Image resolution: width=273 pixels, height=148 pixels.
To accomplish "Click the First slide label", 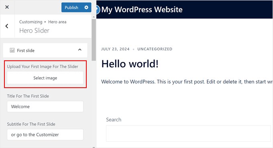I will (26, 51).
